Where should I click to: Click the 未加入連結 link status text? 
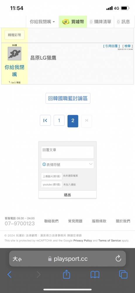tap(69, 184)
